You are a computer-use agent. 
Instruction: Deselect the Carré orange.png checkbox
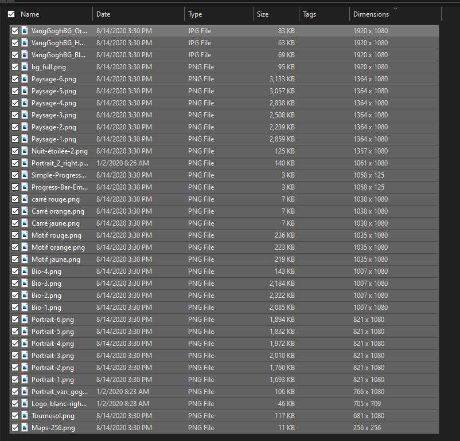(x=15, y=211)
